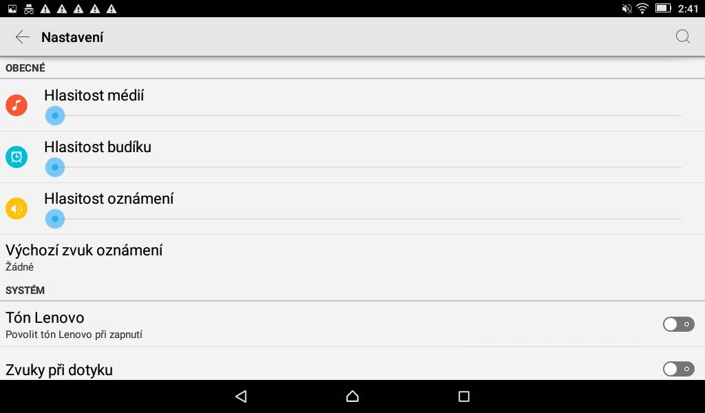This screenshot has width=705, height=413.
Task: Tap the orange music note media icon
Action: tap(17, 105)
